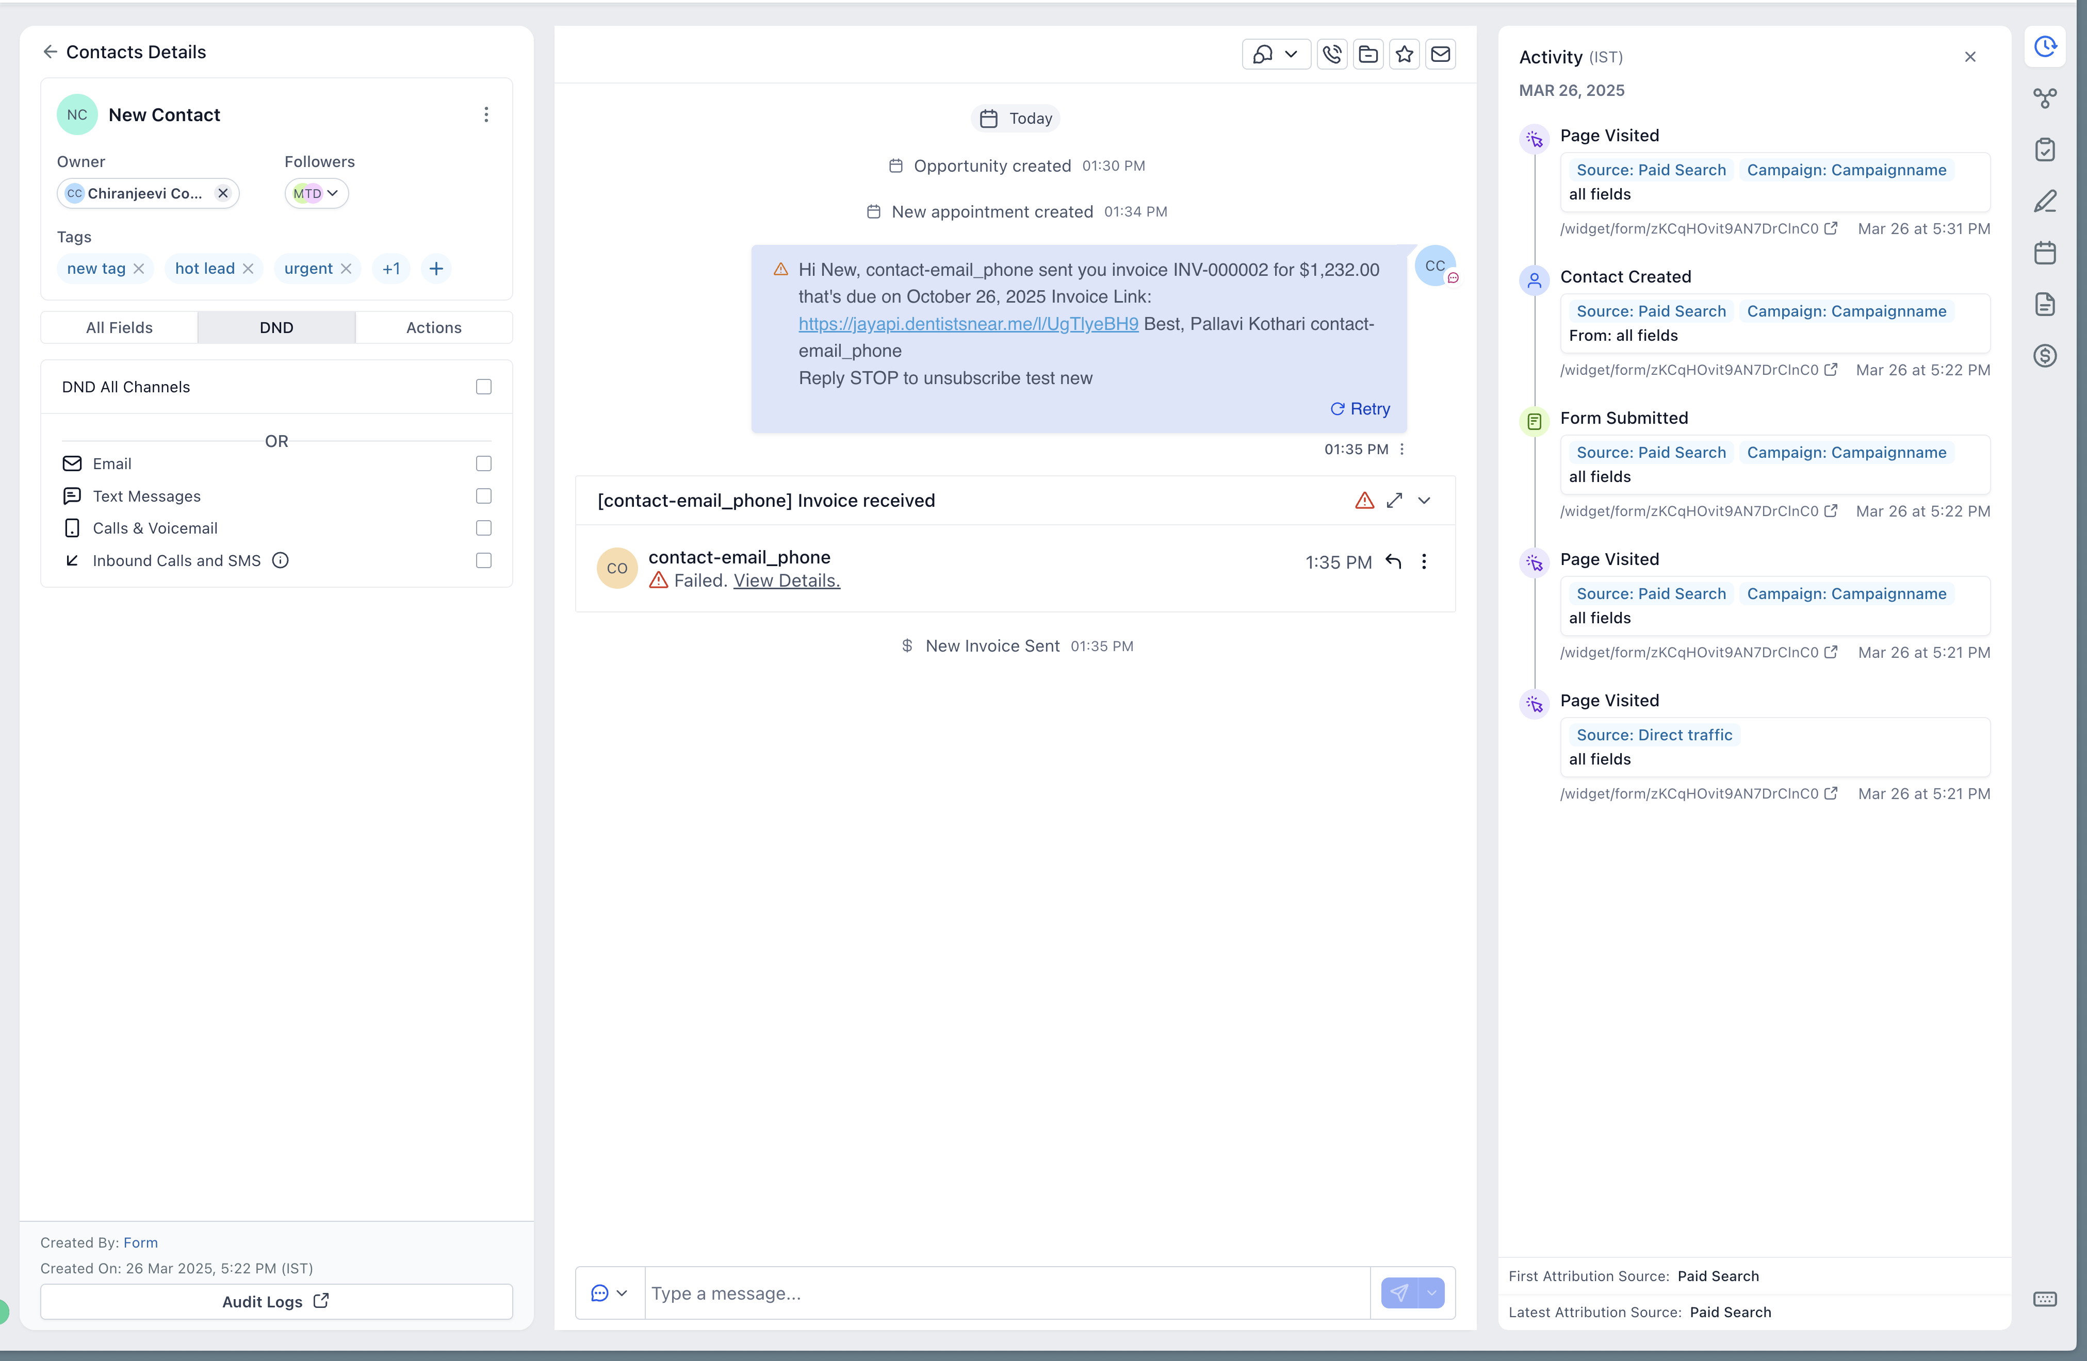Switch to the Actions tab
The height and width of the screenshot is (1361, 2087).
[x=433, y=327]
